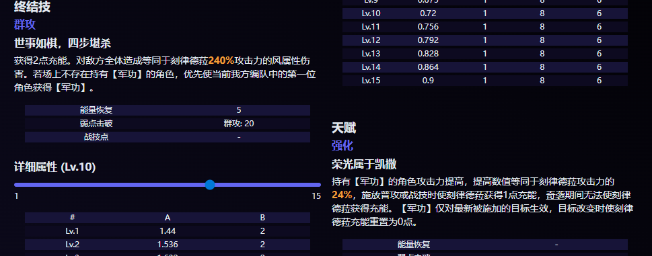Viewport: 652px width, 256px height.
Task: Click the Lv.2 row label
Action: (73, 245)
